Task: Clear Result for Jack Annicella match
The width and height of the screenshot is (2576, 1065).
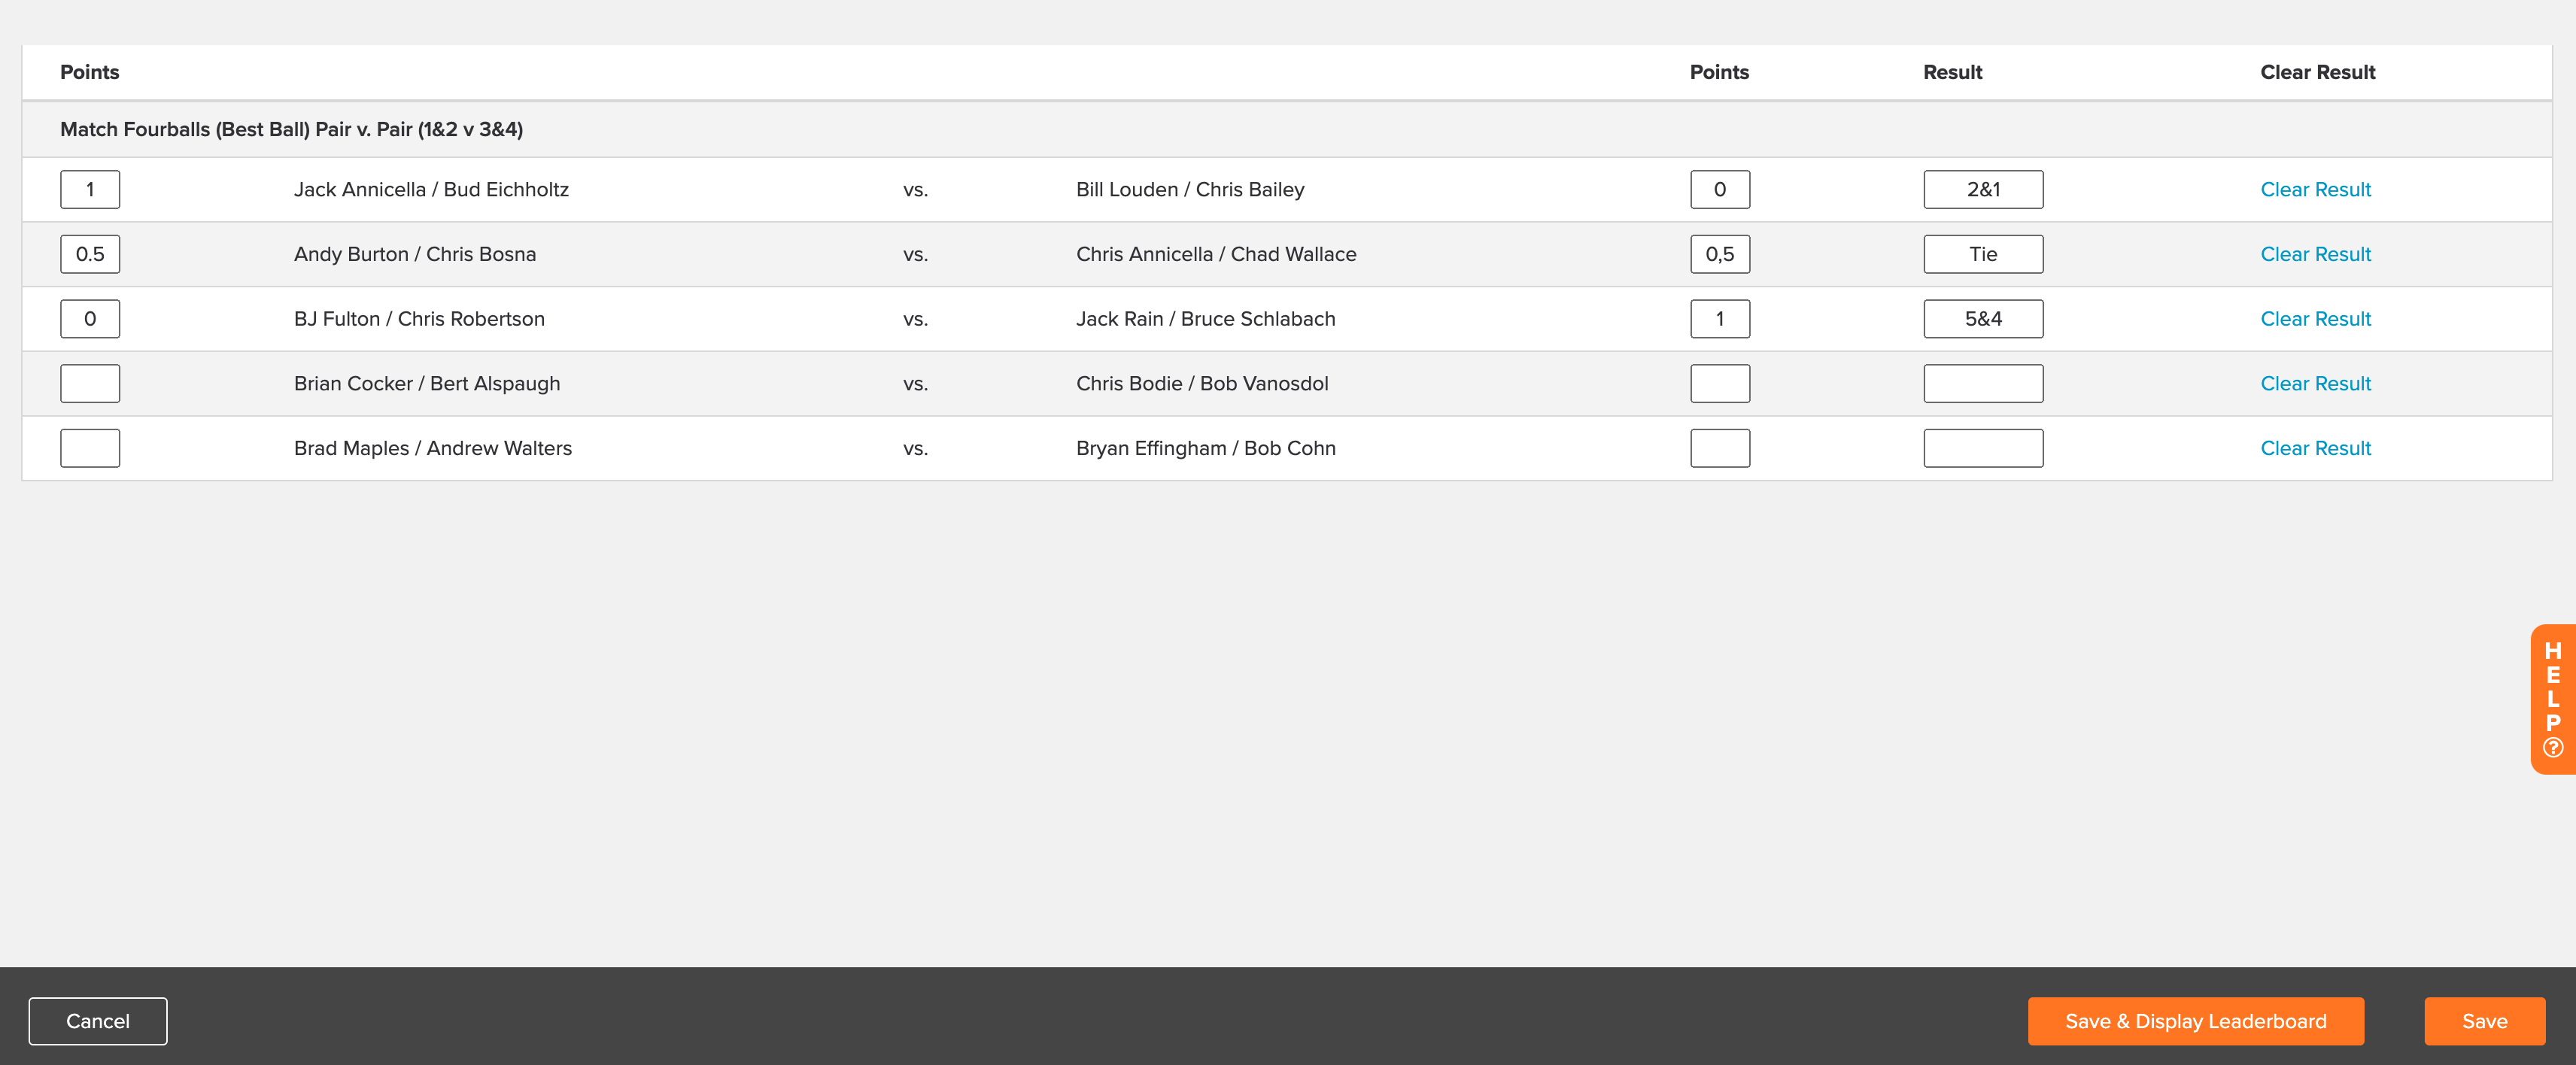Action: point(2315,189)
